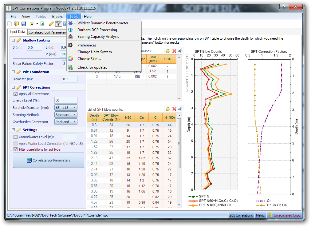Viewport: 311px width, 227px height.
Task: Click the key icon in status bar
Action: 270,215
